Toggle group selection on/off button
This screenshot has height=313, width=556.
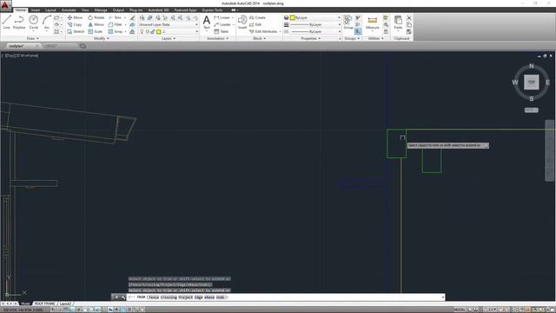point(358,31)
